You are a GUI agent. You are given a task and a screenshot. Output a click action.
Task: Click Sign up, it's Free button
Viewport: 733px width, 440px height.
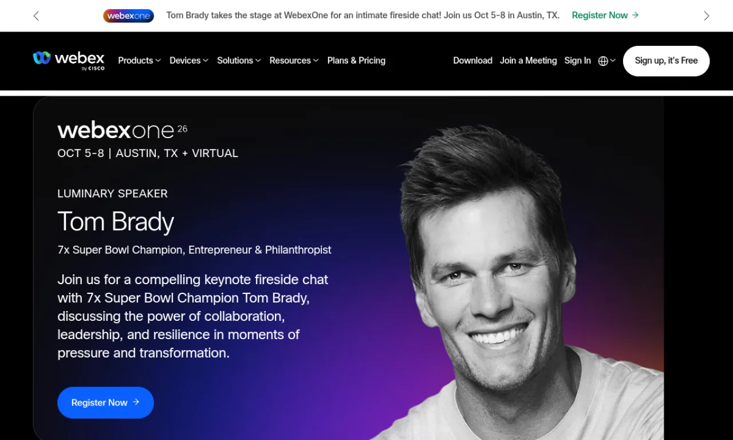666,61
